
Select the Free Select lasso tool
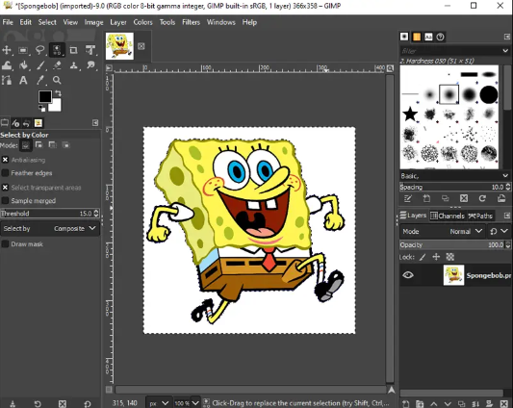tap(39, 50)
